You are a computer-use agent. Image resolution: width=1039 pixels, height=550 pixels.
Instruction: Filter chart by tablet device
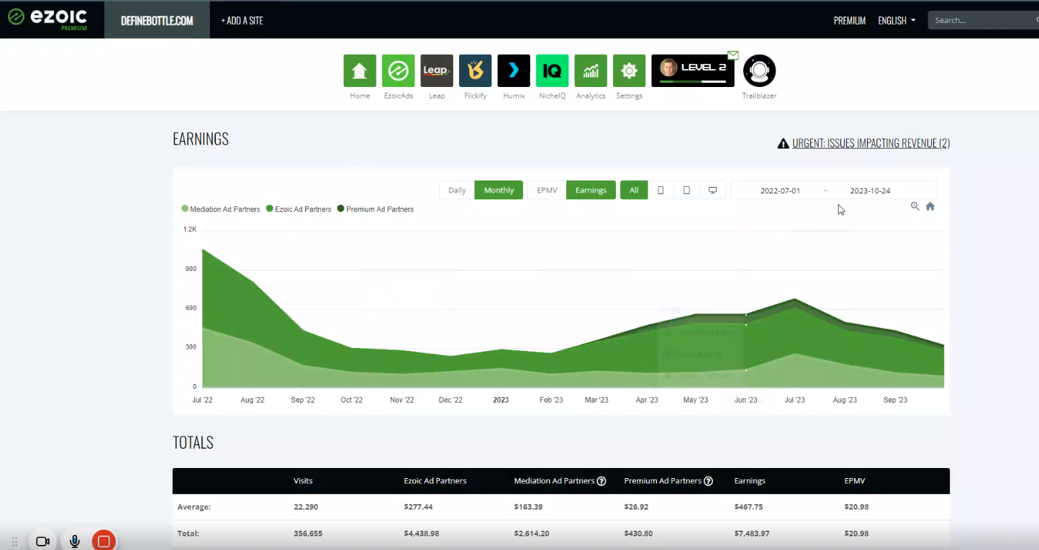[686, 190]
